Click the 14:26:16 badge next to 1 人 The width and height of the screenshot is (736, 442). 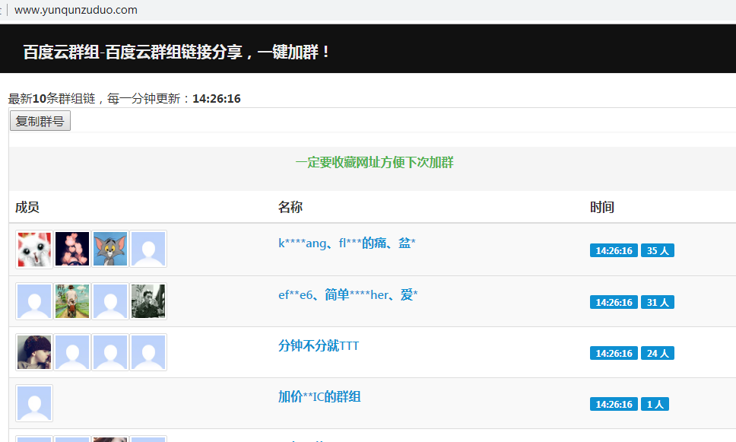pos(614,404)
